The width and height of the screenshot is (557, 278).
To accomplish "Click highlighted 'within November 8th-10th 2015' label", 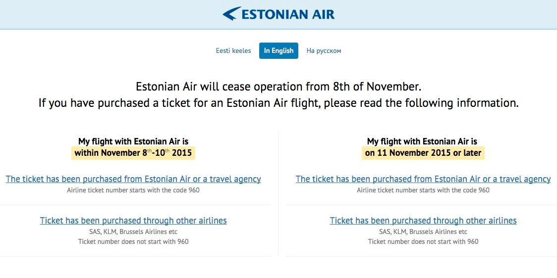I will click(133, 153).
